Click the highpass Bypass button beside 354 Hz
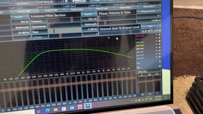The height and width of the screenshot is (114, 203). [19, 17]
